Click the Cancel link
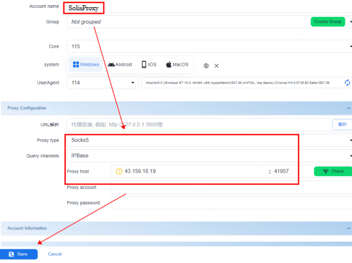The image size is (352, 263). point(55,254)
